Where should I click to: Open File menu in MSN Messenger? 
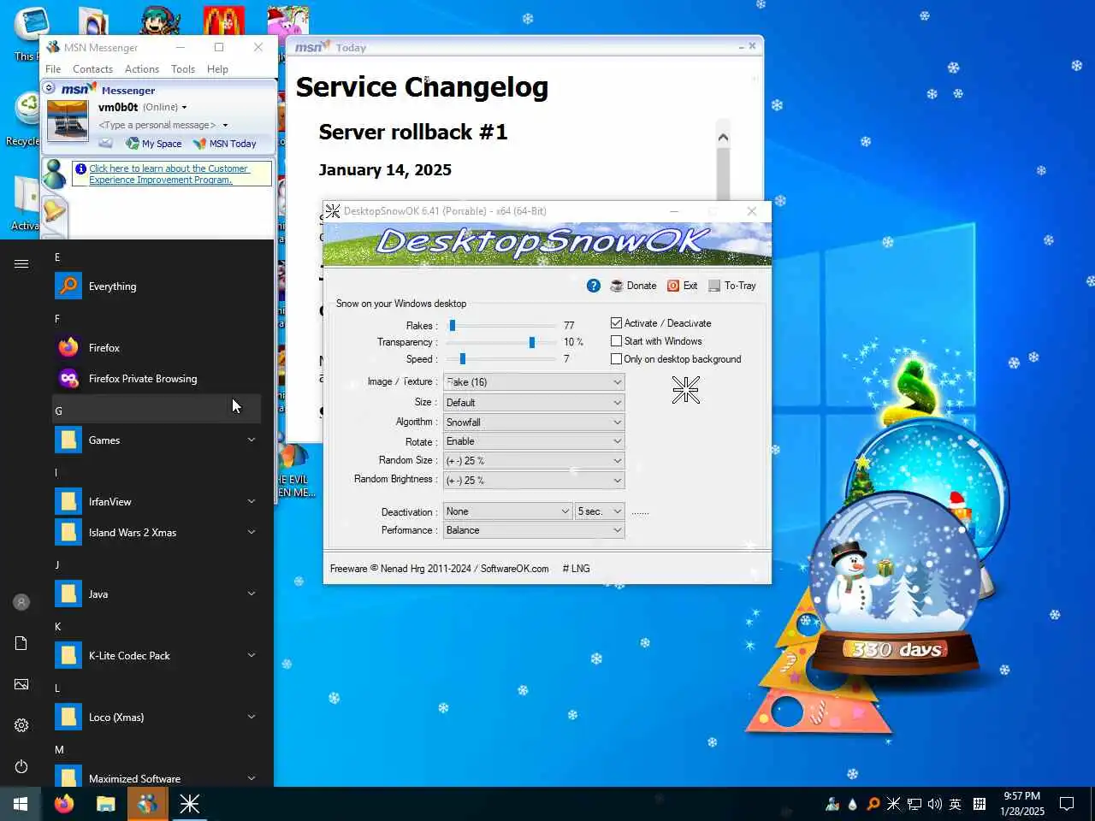point(53,69)
